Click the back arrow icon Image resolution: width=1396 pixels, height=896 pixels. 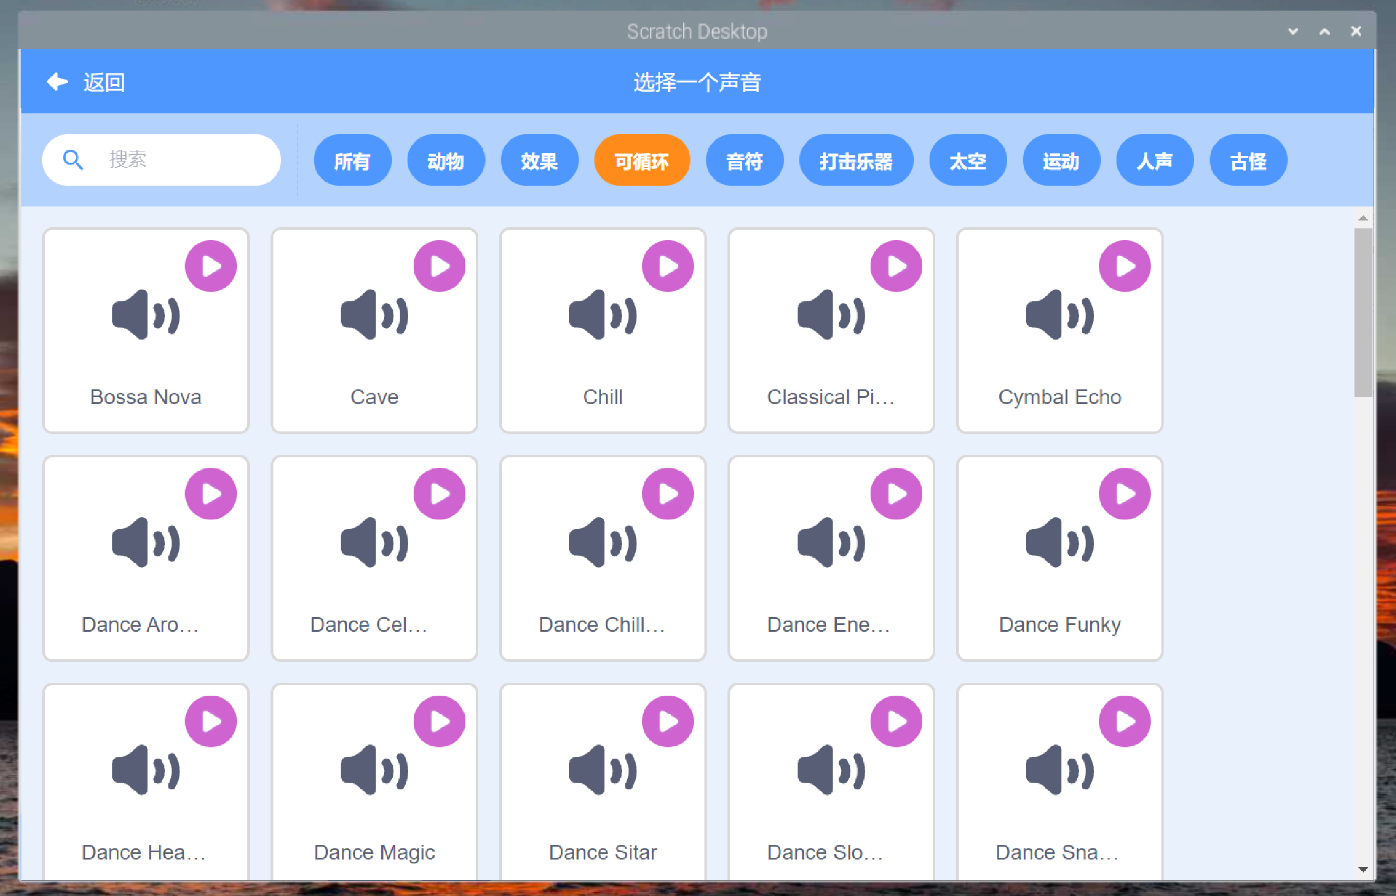click(x=57, y=82)
